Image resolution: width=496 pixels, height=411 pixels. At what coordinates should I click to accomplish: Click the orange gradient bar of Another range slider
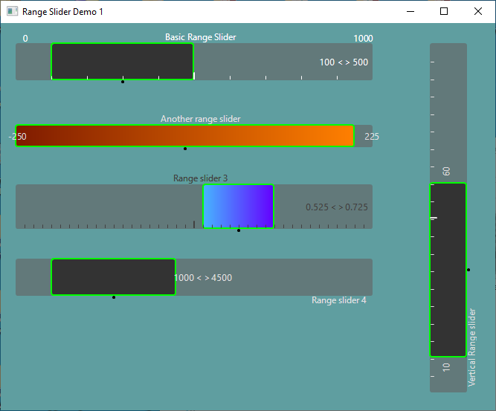[184, 136]
